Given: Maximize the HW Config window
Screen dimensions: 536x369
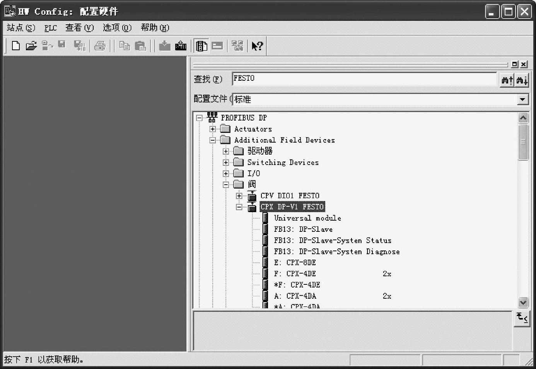Looking at the screenshot, I should pos(509,12).
